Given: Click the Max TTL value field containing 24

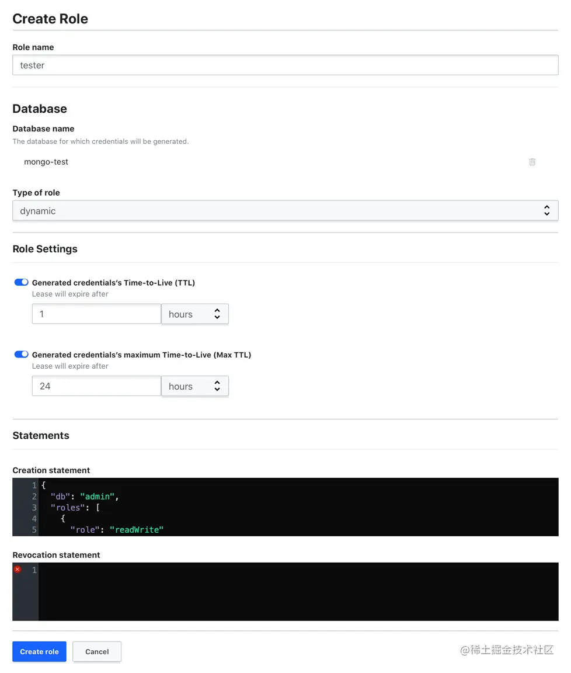Looking at the screenshot, I should (x=96, y=386).
